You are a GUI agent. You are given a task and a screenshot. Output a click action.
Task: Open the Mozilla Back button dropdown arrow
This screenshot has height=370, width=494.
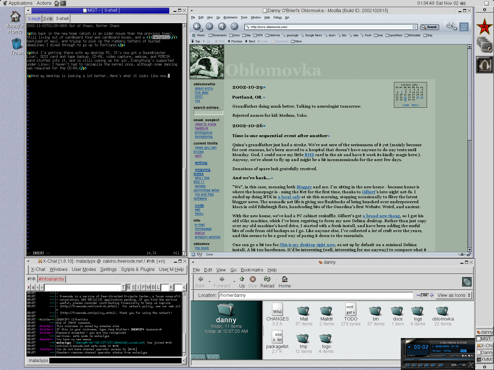click(201, 30)
